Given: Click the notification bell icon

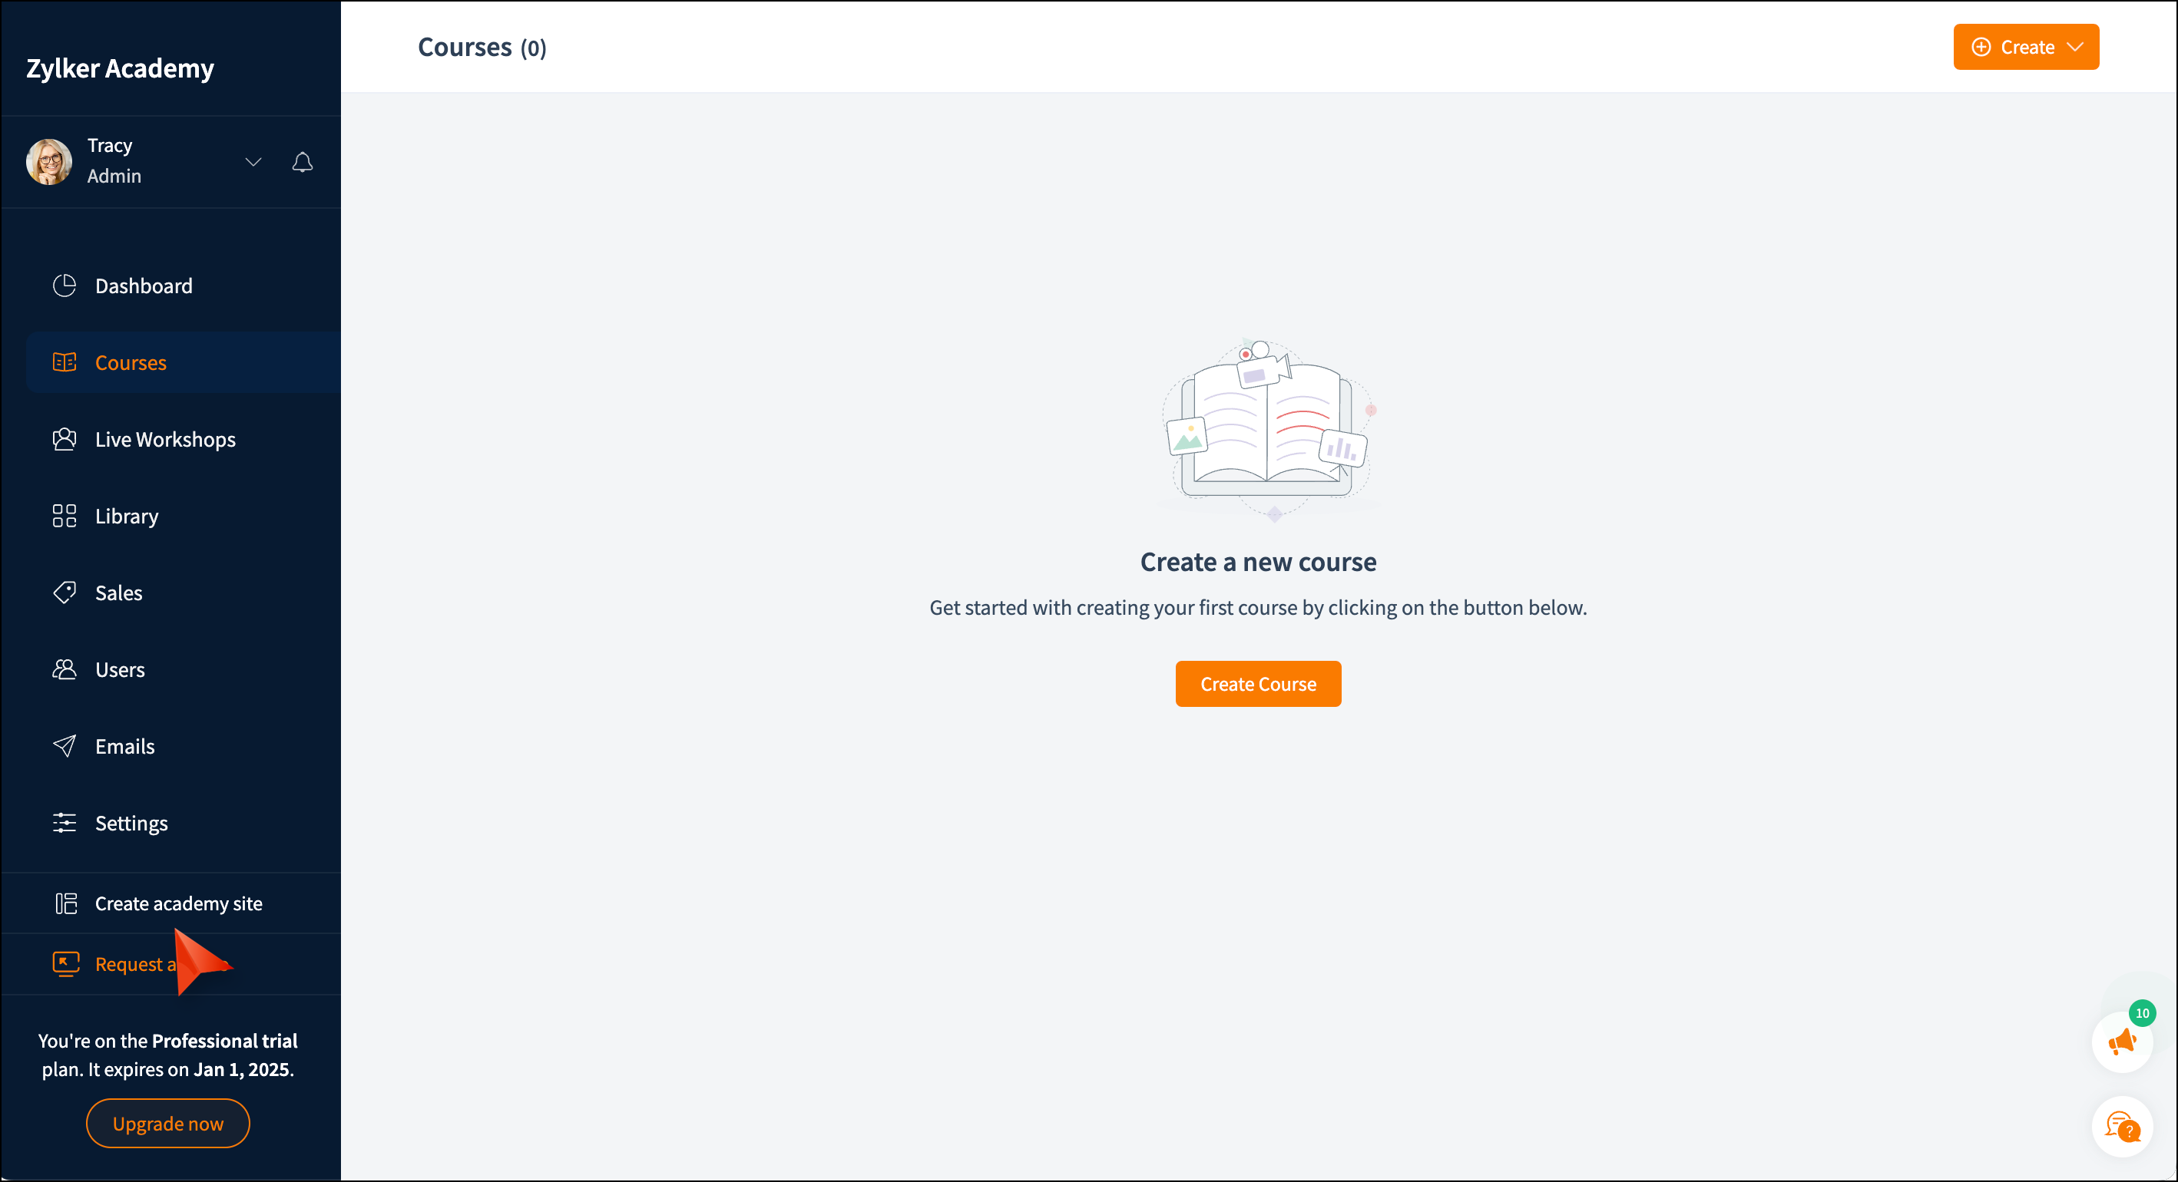Looking at the screenshot, I should pyautogui.click(x=302, y=161).
